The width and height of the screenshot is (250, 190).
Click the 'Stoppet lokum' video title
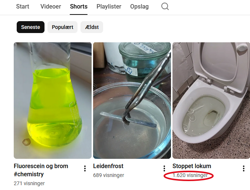click(192, 166)
